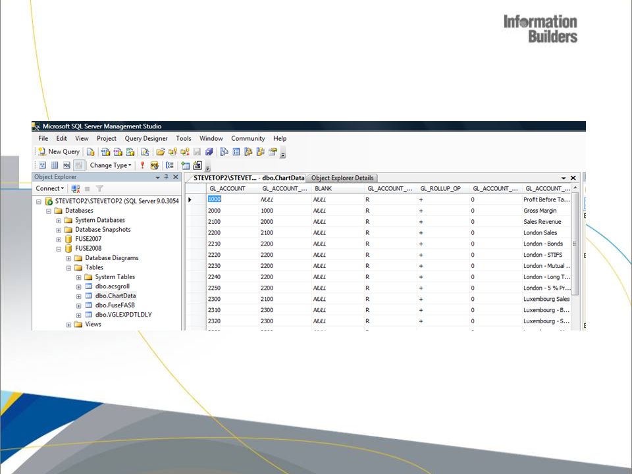Image resolution: width=632 pixels, height=474 pixels.
Task: Collapse the FUSE2008 database
Action: point(59,249)
